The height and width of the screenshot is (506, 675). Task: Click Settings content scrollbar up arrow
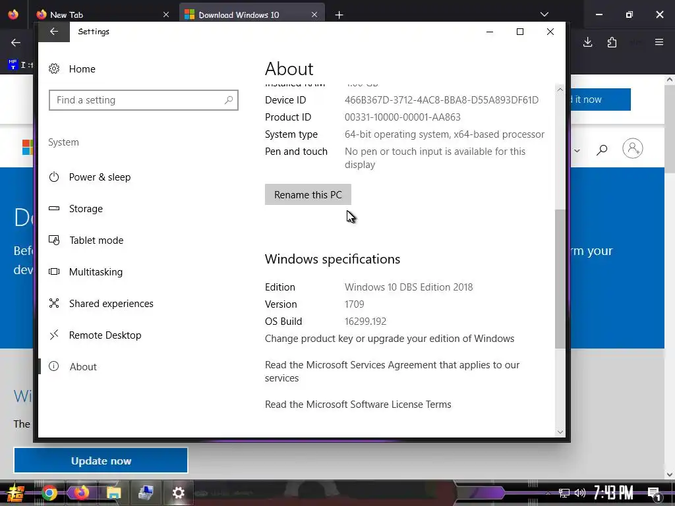point(560,90)
